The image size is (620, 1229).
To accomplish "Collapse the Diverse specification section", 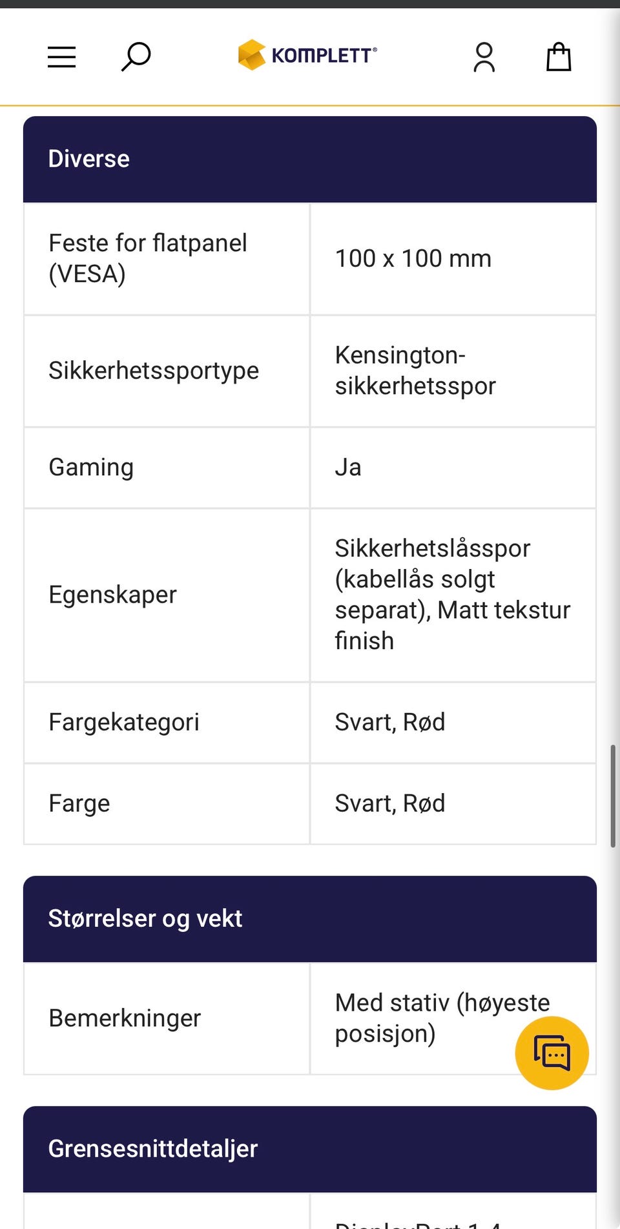I will click(x=310, y=160).
